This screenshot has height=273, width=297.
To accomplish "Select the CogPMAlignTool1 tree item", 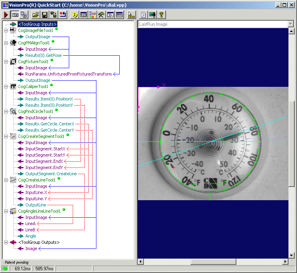I will (x=34, y=43).
